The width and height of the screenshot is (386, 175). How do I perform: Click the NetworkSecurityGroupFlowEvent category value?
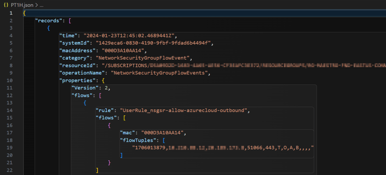click(143, 58)
